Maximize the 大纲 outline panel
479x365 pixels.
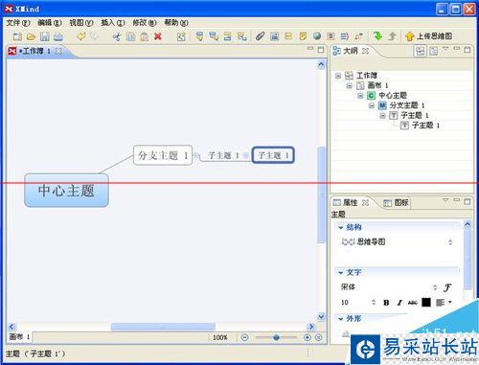coord(468,50)
